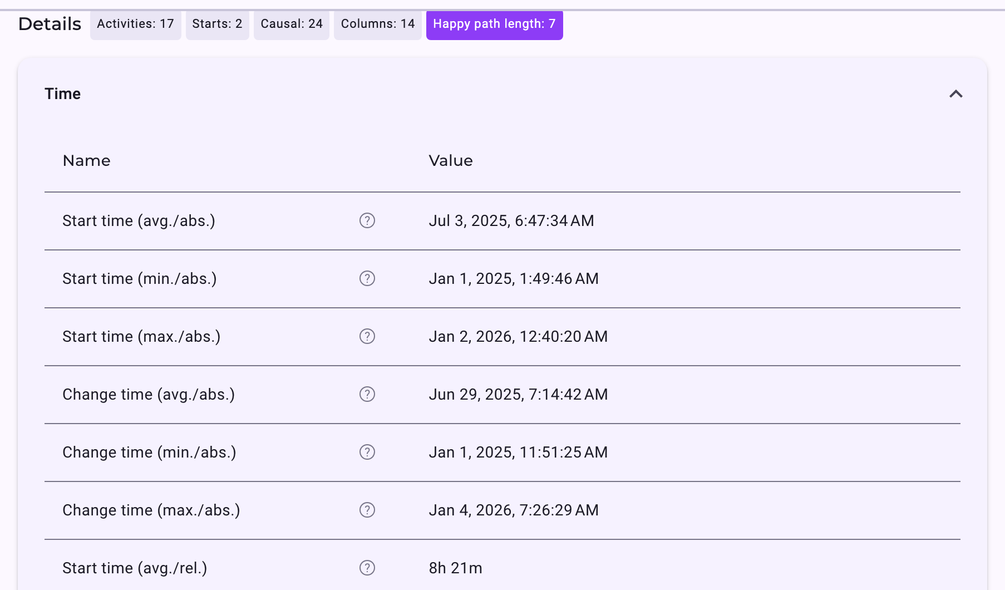
Task: Select the Causal: 24 chip
Action: (x=292, y=24)
